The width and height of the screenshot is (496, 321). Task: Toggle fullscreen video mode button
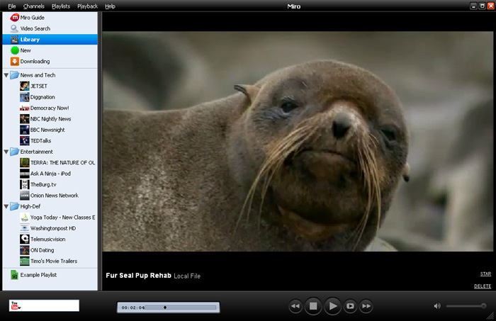point(350,306)
